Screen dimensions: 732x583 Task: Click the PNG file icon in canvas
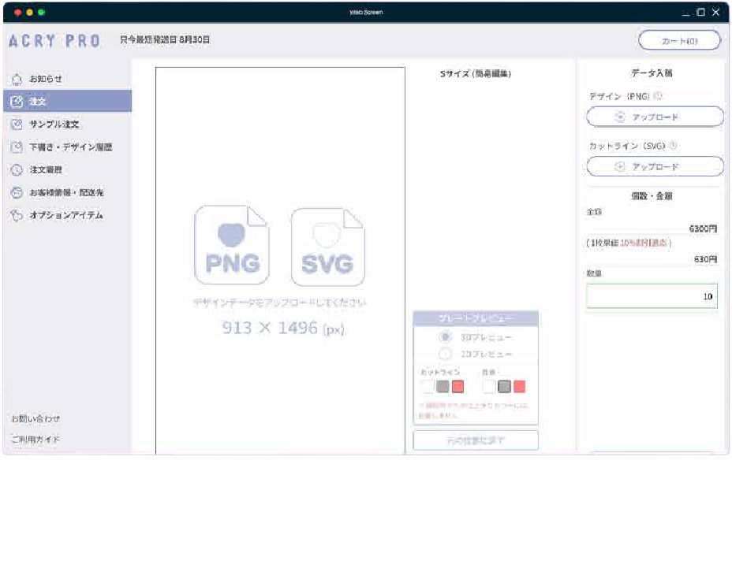pyautogui.click(x=232, y=246)
